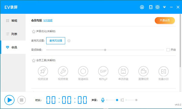
Task: Open the 视频修复 wrench tool
Action: [x=63, y=73]
